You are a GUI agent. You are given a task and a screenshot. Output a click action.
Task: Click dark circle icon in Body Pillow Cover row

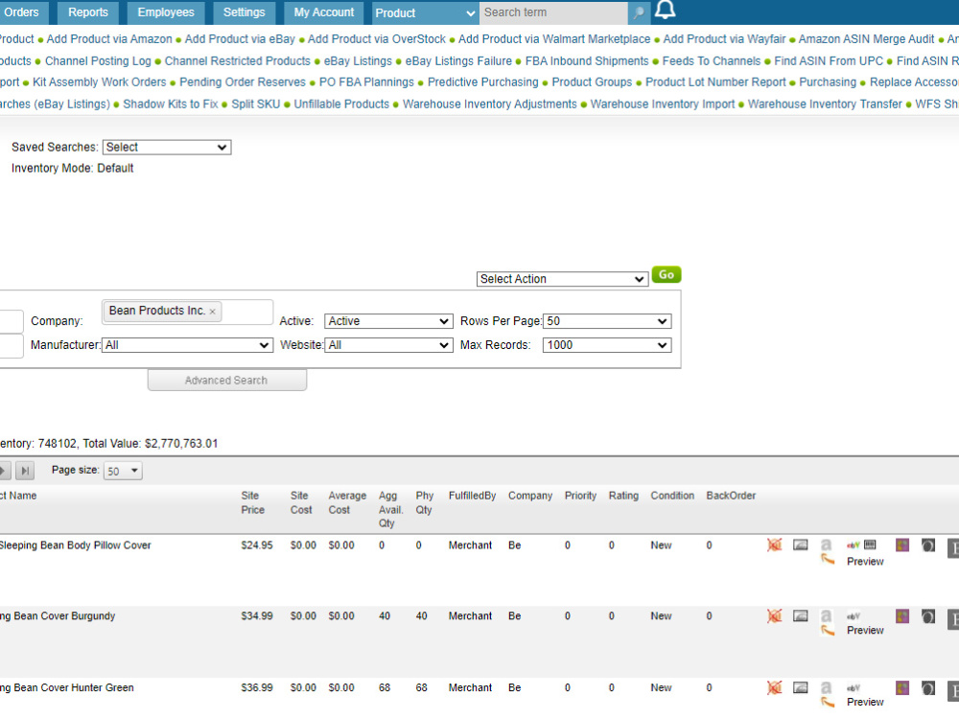pos(927,545)
